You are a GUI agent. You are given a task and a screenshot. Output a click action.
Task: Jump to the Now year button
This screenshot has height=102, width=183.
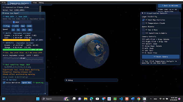23,26
